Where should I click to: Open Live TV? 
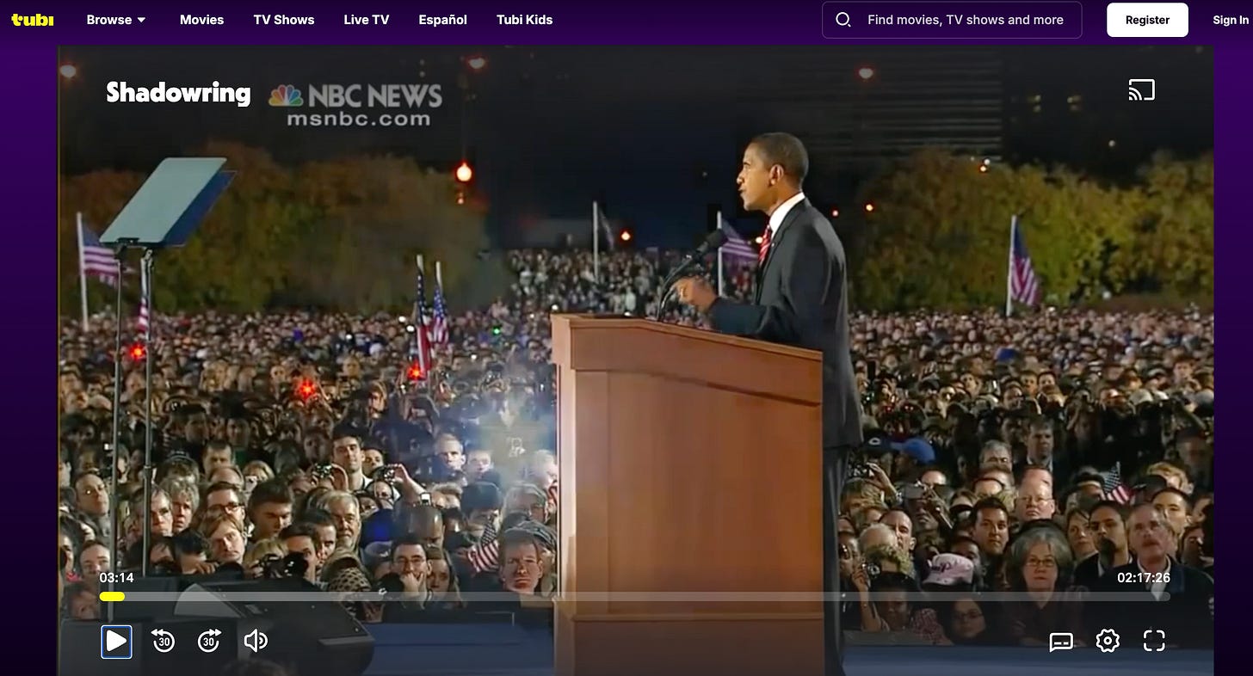click(x=367, y=19)
